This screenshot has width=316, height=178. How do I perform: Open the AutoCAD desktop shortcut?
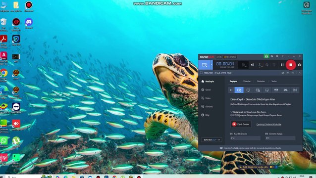(x=3, y=58)
